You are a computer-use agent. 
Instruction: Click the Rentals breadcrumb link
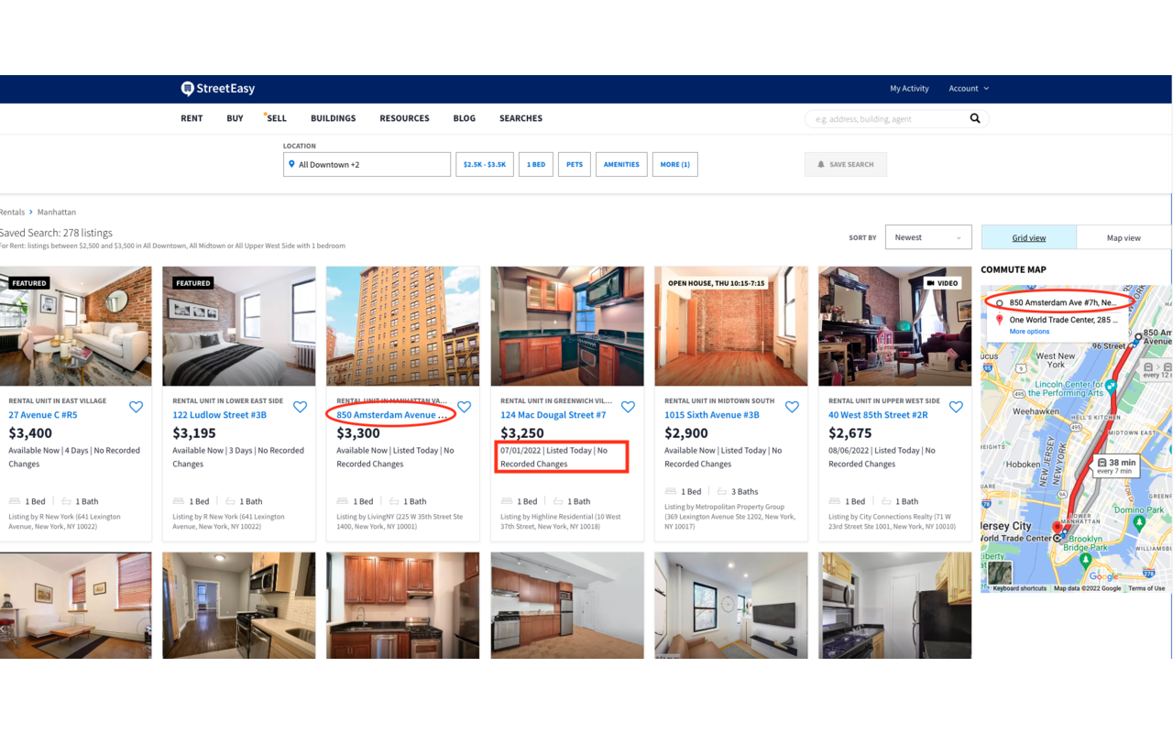point(13,212)
